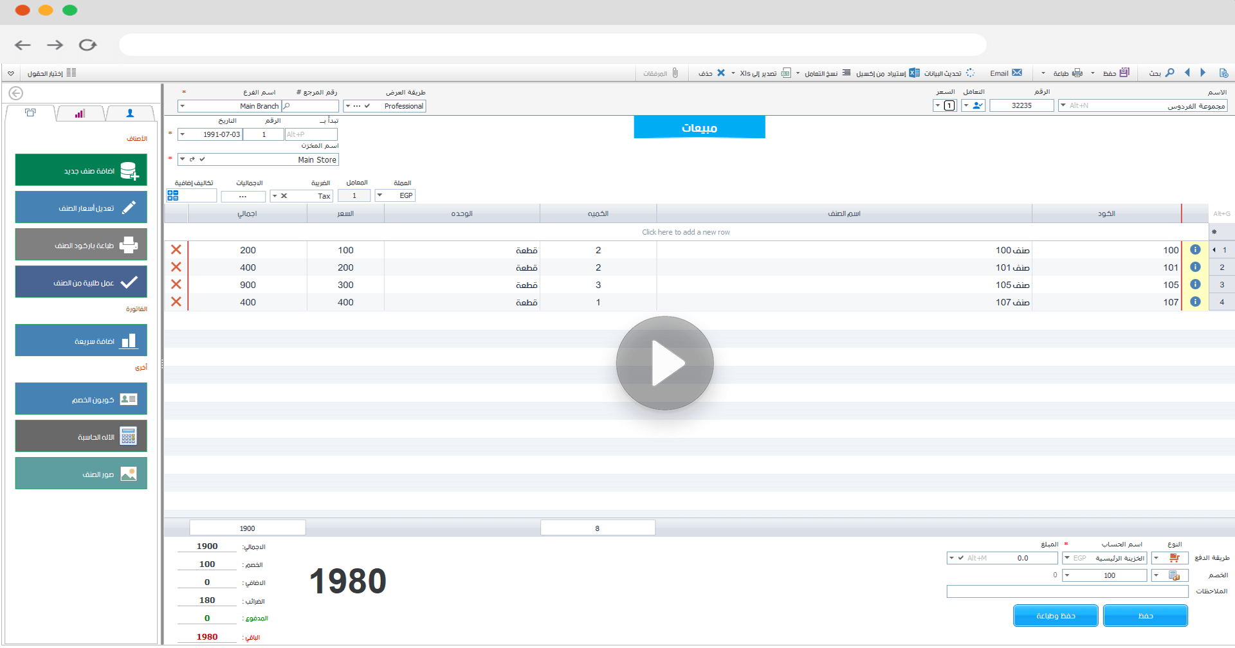
Task: Open the calculator (الآلة الحاسبة)
Action: pos(81,436)
